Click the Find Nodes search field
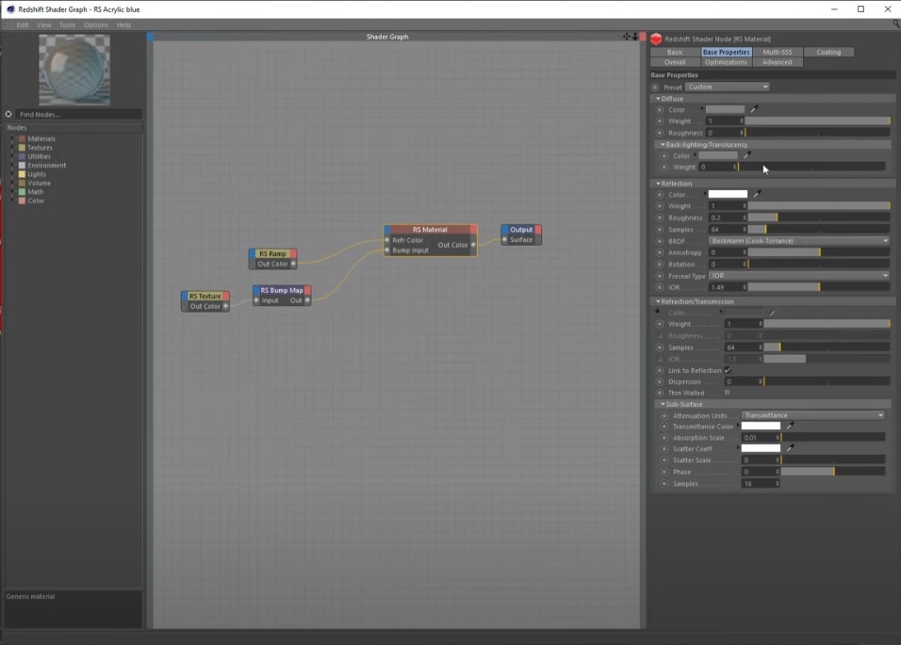This screenshot has height=645, width=901. [x=79, y=114]
